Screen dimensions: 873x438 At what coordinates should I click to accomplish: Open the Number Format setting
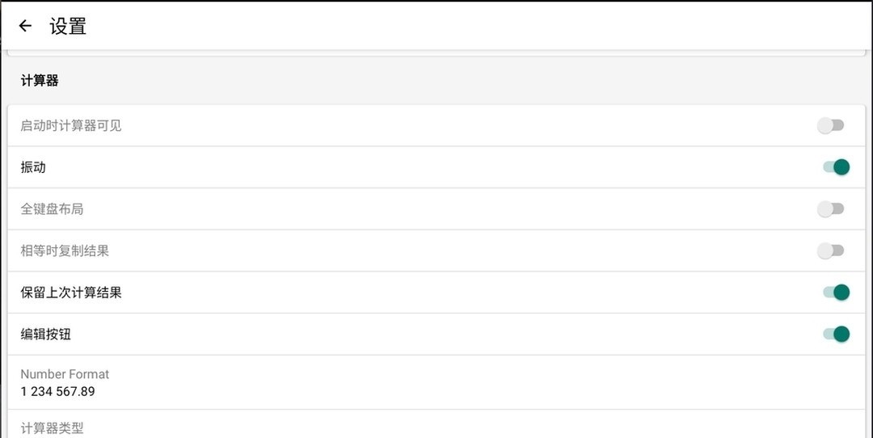click(65, 374)
